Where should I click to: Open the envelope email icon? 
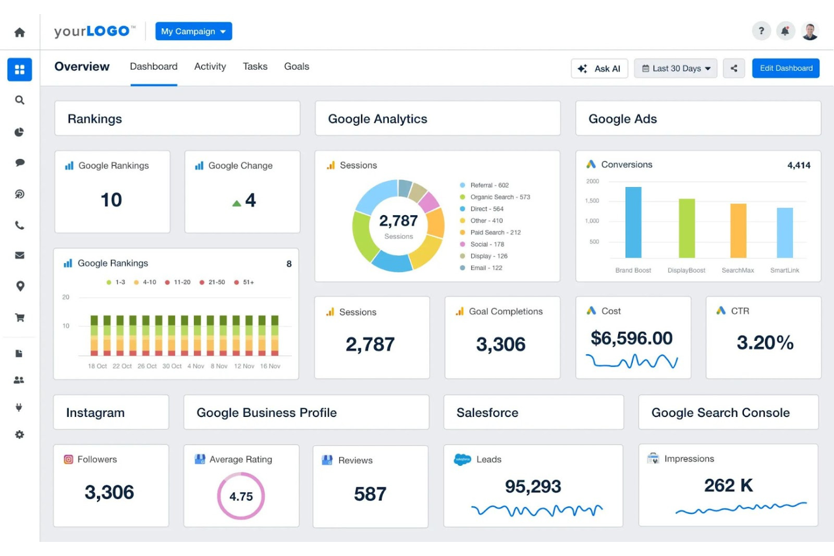(20, 255)
